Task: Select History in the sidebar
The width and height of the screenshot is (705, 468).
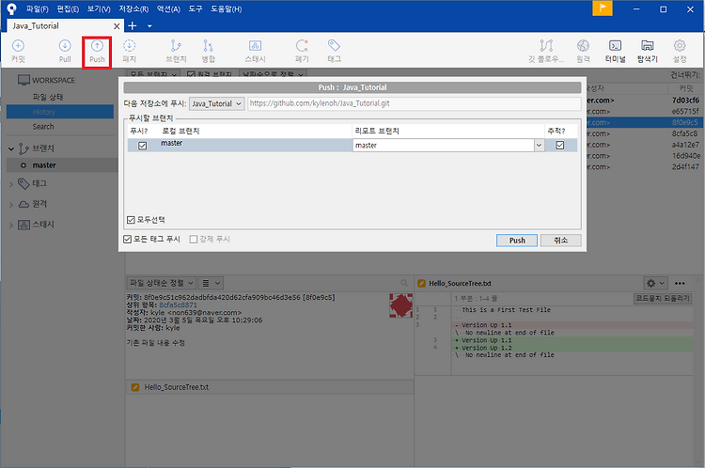Action: point(60,112)
